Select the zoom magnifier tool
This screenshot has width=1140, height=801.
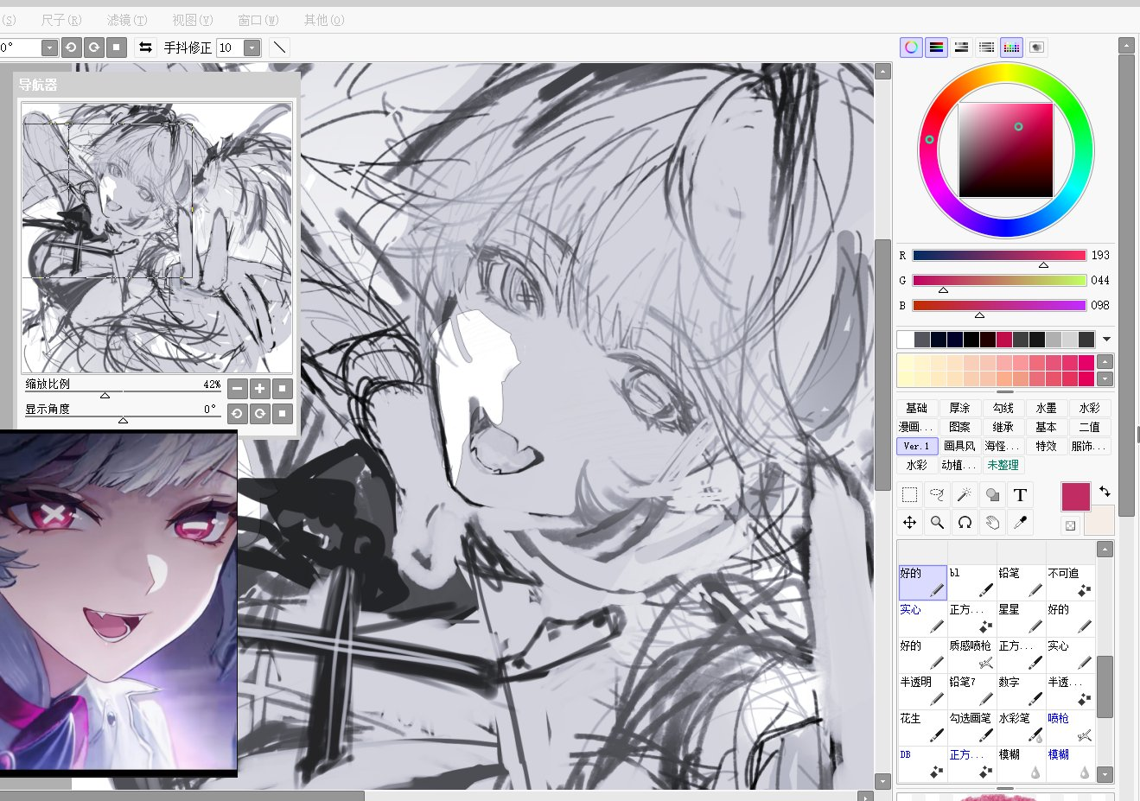click(937, 522)
